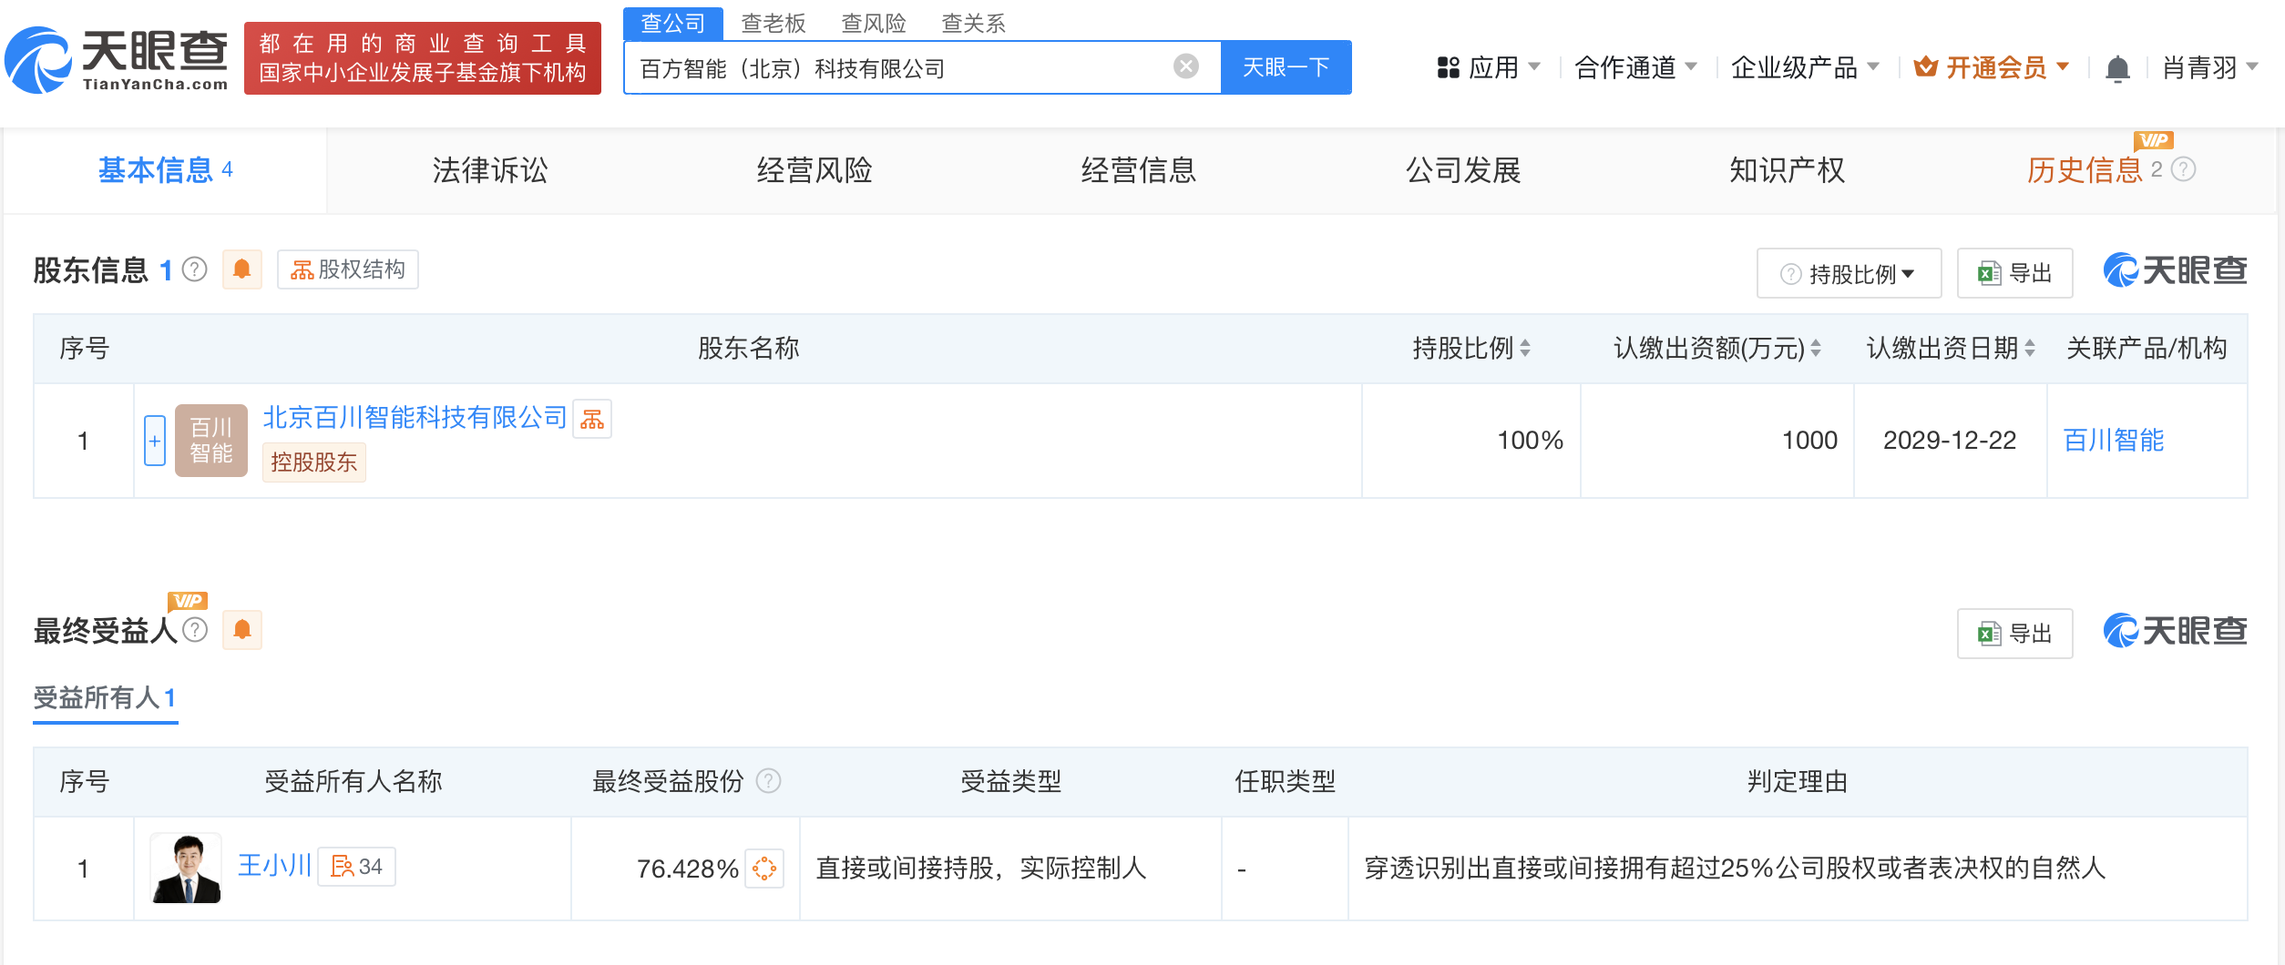
Task: Click the orange penetration icon beside 76.428%
Action: point(764,868)
